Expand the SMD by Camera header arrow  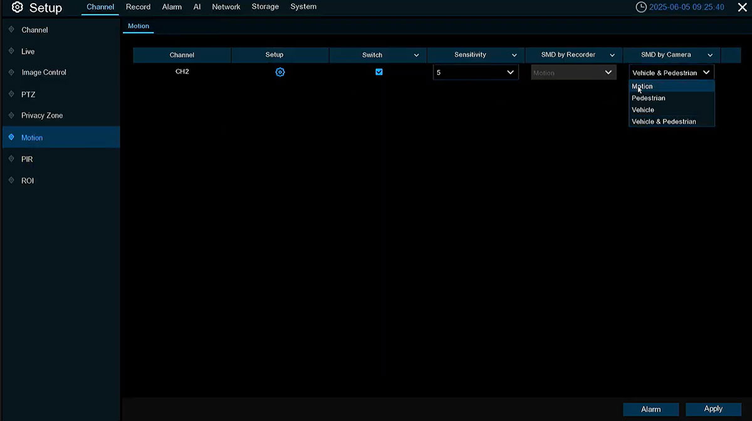point(710,55)
